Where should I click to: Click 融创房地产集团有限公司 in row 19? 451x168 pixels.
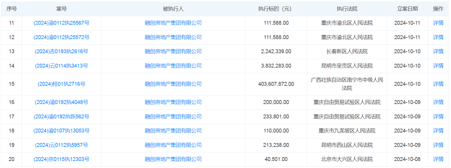point(173,145)
